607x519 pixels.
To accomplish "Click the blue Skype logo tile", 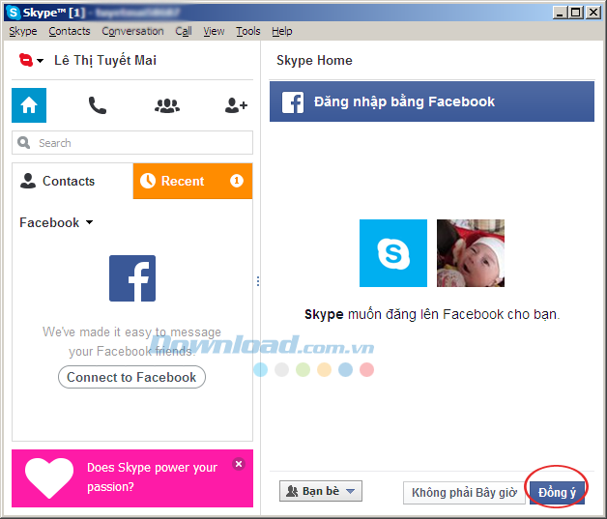I will [393, 253].
